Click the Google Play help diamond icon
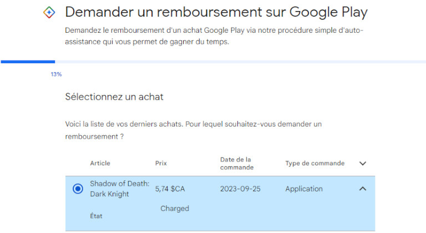The image size is (426, 233). click(49, 13)
